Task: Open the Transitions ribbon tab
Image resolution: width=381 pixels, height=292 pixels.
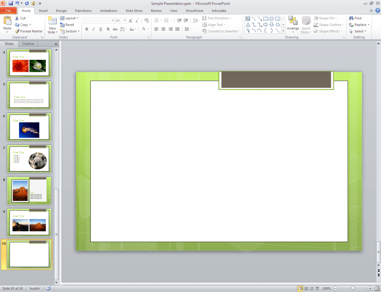Action: (83, 11)
